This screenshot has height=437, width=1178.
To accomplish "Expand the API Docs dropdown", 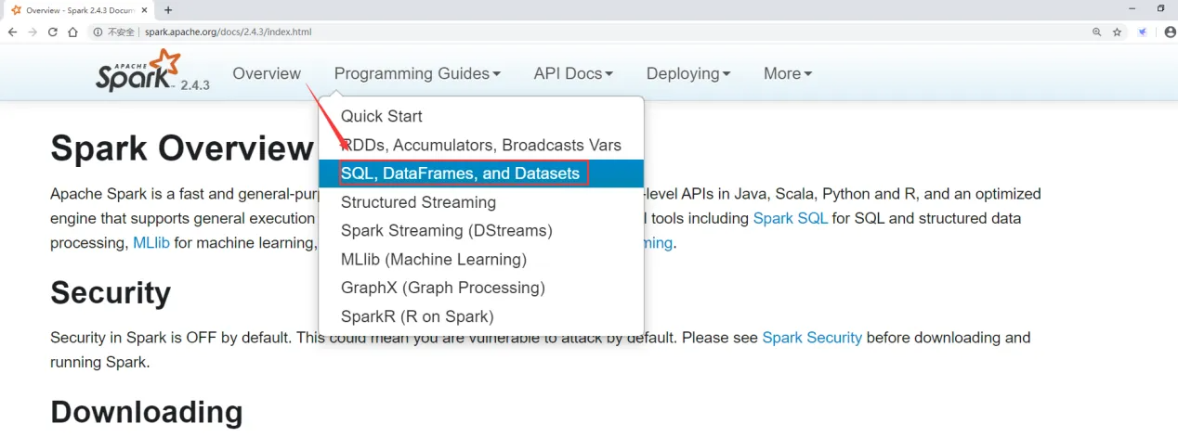I will tap(573, 73).
